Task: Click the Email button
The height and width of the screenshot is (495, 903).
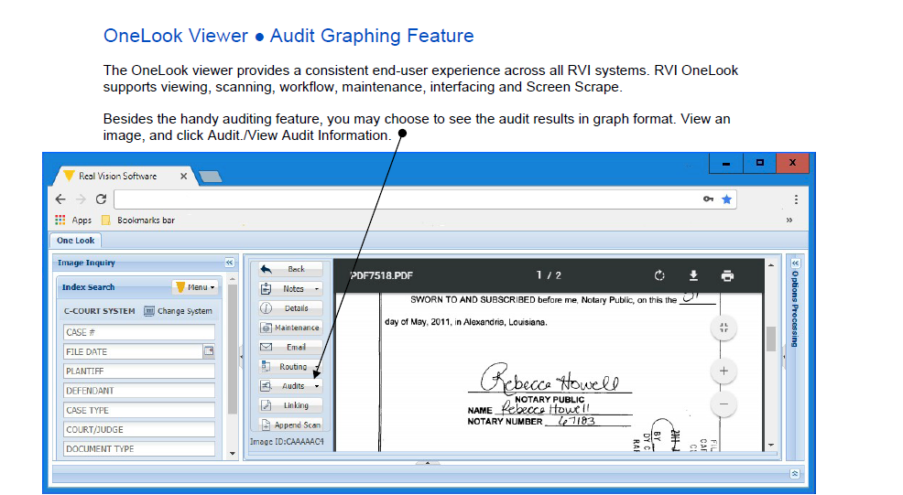Action: coord(290,347)
